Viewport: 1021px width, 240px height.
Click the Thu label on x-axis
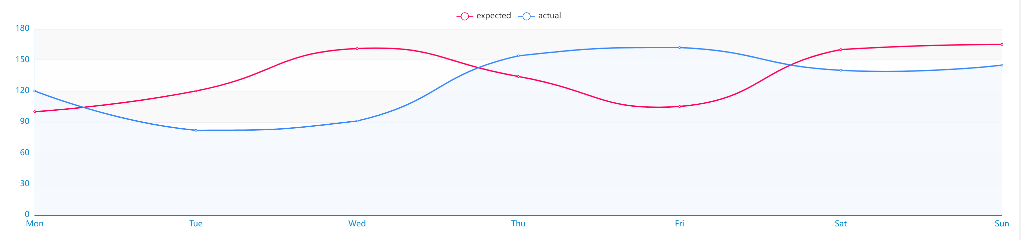click(x=518, y=224)
